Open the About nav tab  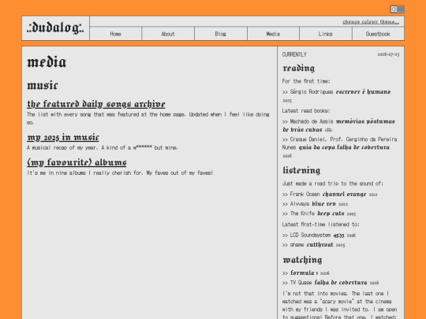(x=168, y=34)
